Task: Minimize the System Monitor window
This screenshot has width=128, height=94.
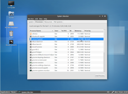Action: (x=100, y=16)
